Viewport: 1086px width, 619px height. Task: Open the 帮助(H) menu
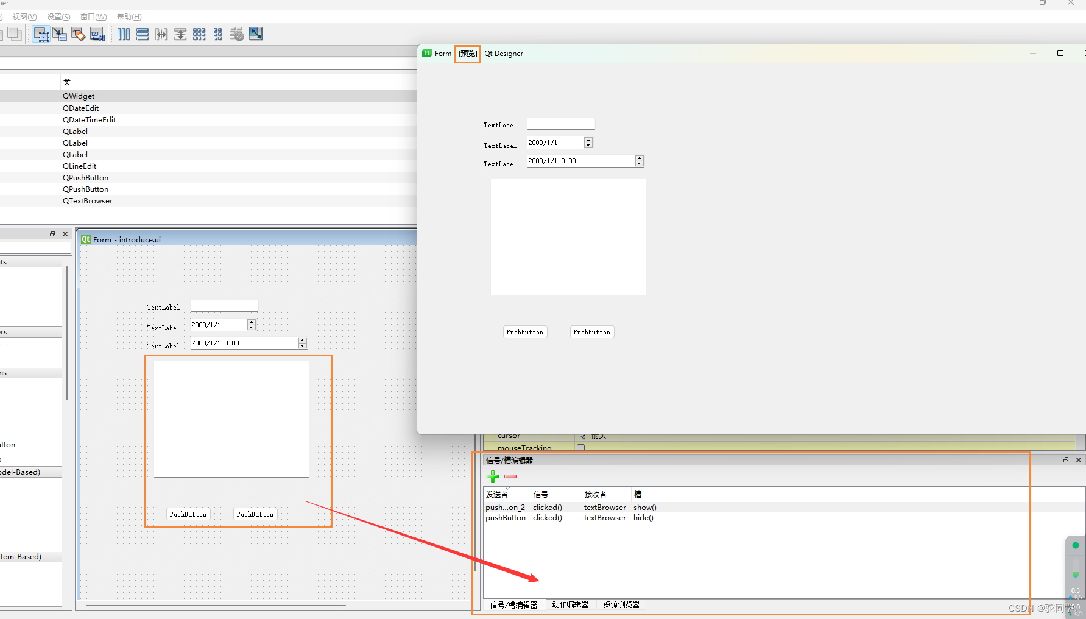[129, 16]
